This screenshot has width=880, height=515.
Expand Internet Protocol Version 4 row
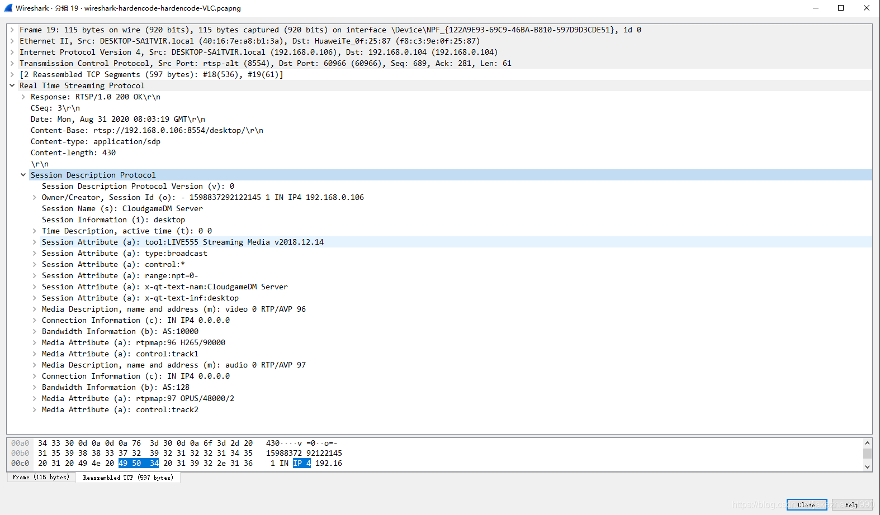click(x=12, y=52)
